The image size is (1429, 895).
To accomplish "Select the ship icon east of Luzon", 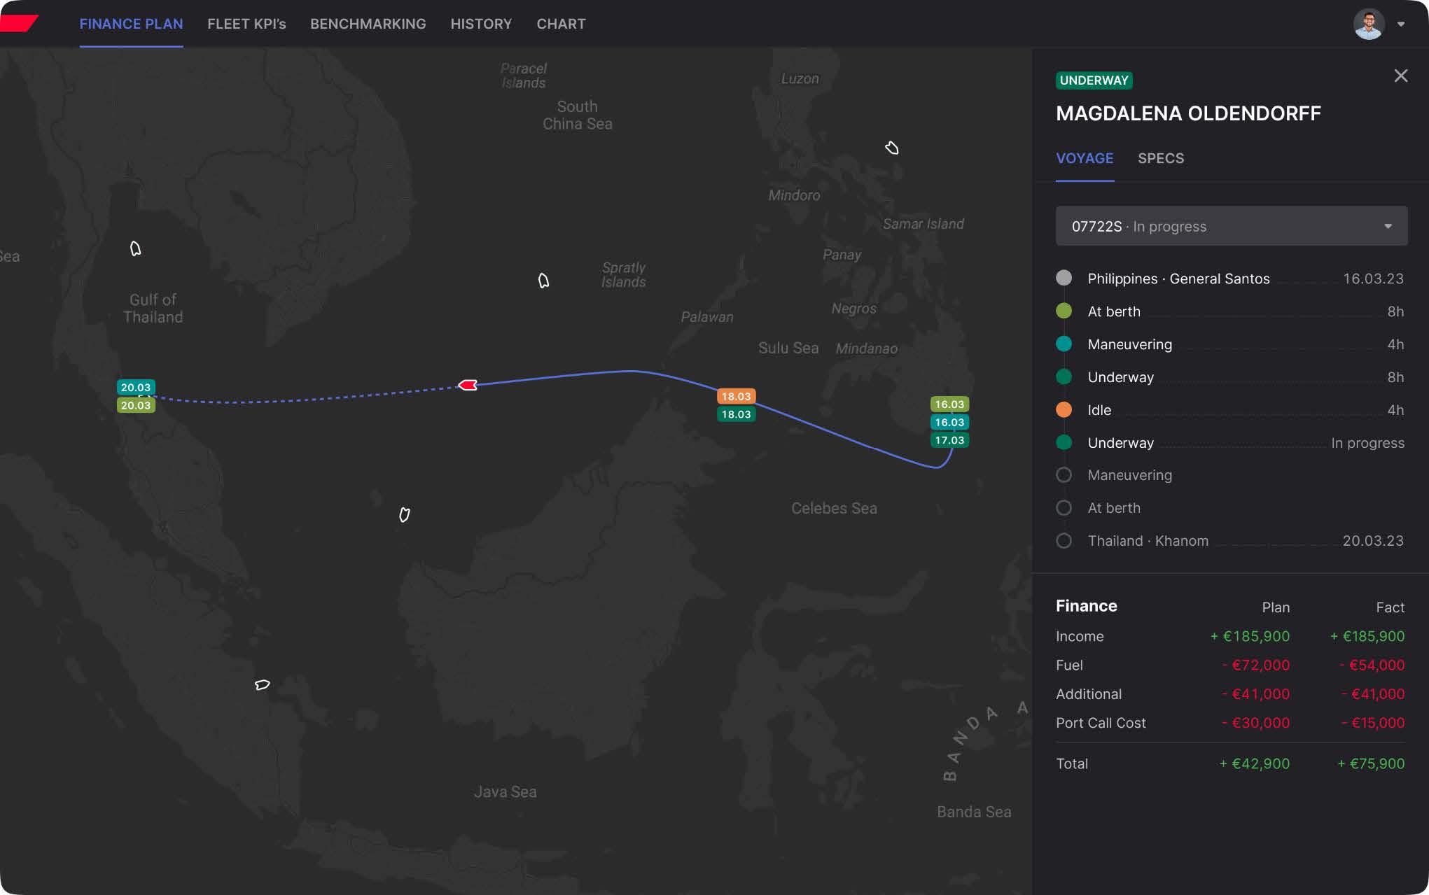I will [x=891, y=148].
